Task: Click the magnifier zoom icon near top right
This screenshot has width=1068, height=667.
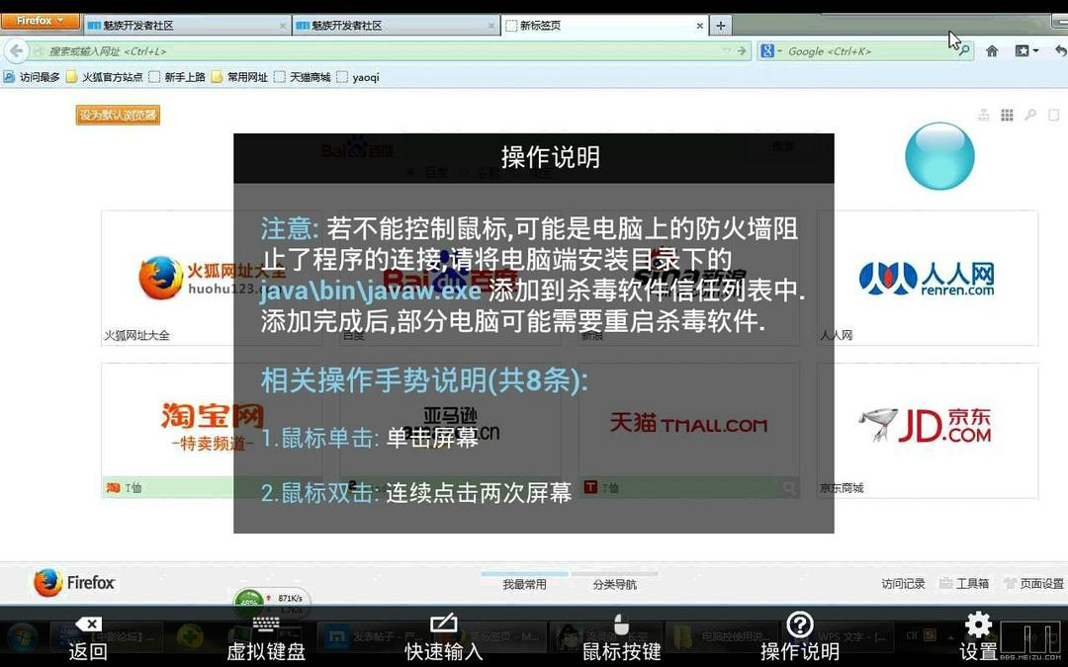Action: pos(1029,115)
